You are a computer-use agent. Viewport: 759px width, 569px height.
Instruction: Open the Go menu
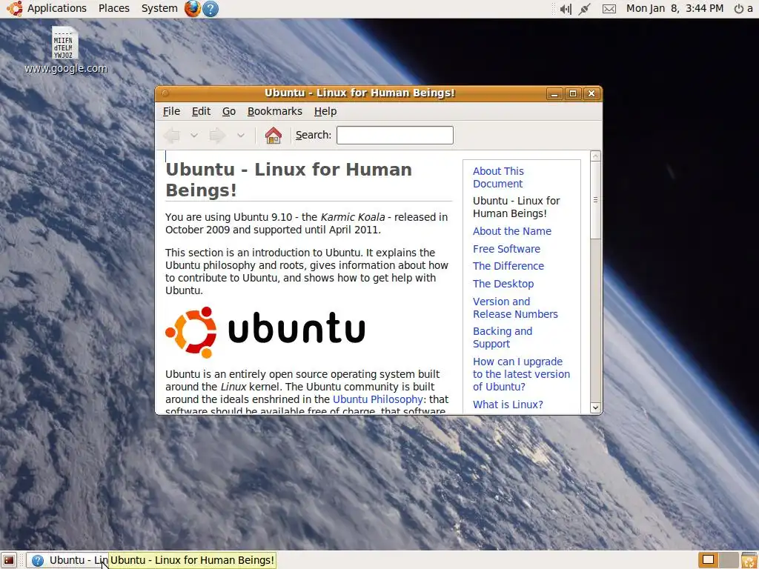click(x=229, y=111)
